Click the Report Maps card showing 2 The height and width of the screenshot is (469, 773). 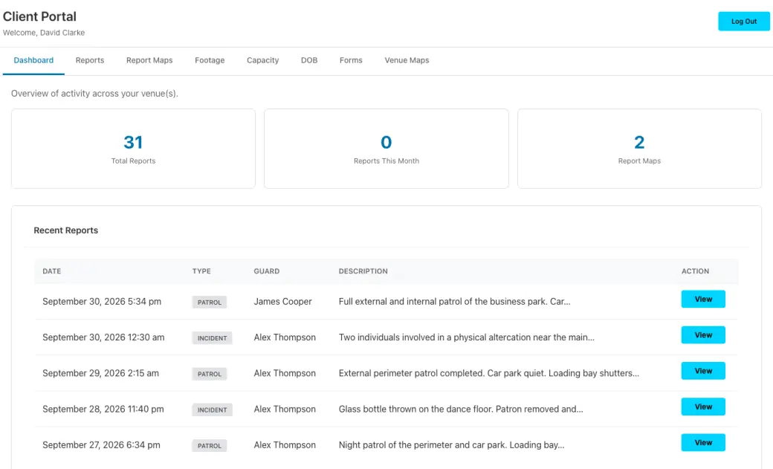[x=639, y=149]
